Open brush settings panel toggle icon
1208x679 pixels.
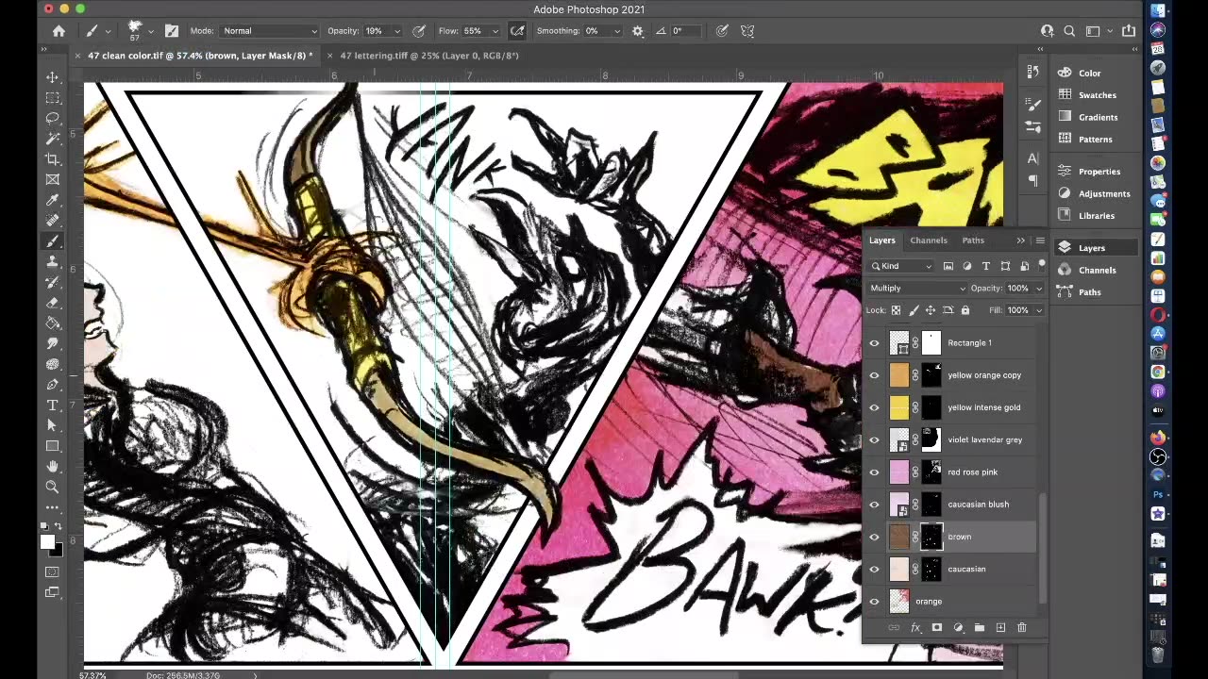click(x=171, y=31)
